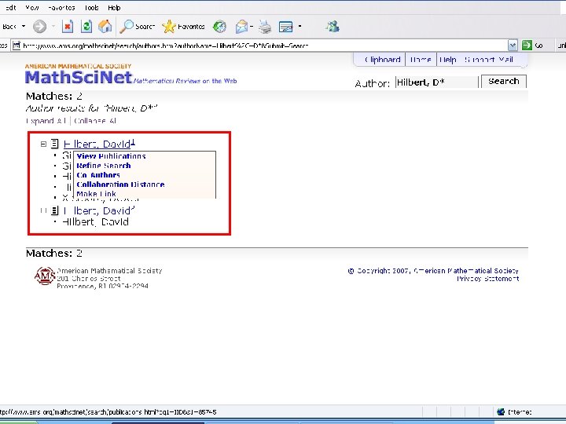Viewport: 566px width, 424px height.
Task: Go to browser Home page icon
Action: pyautogui.click(x=105, y=27)
